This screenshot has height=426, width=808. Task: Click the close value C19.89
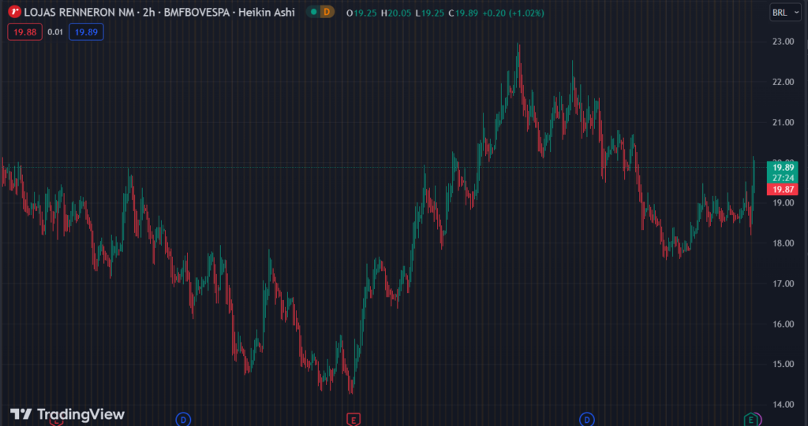coord(464,13)
